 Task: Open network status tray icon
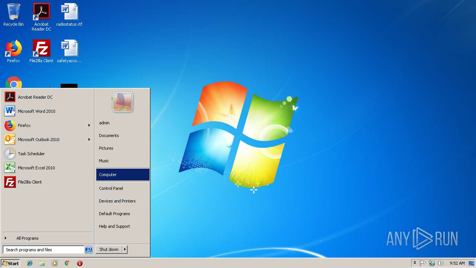432,263
